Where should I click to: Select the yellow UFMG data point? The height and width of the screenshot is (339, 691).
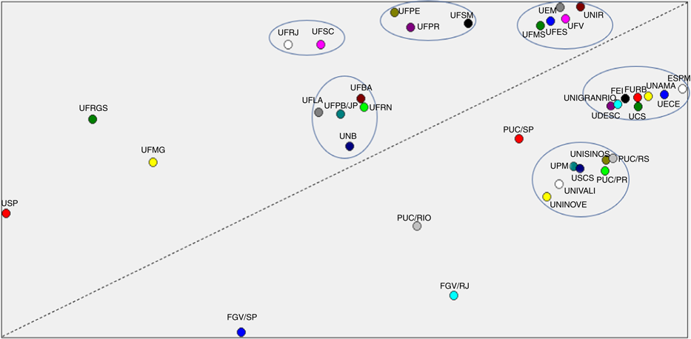(153, 162)
